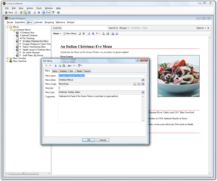Select Festive Tree-trimming Menu in tree
This screenshot has height=181, width=217.
[34, 47]
